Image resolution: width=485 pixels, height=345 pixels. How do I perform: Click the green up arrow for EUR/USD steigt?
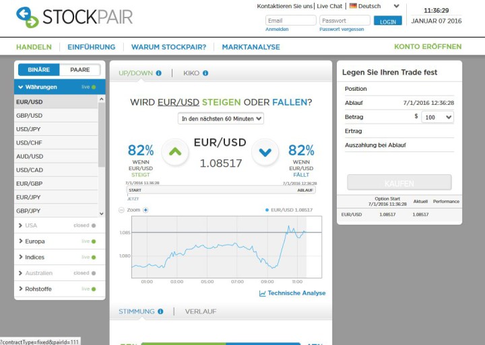tap(175, 151)
